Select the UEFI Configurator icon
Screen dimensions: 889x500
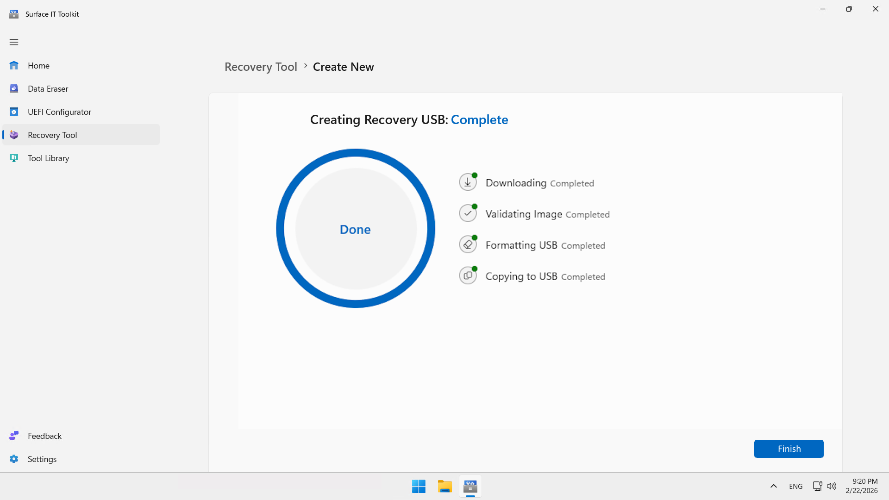pos(14,112)
